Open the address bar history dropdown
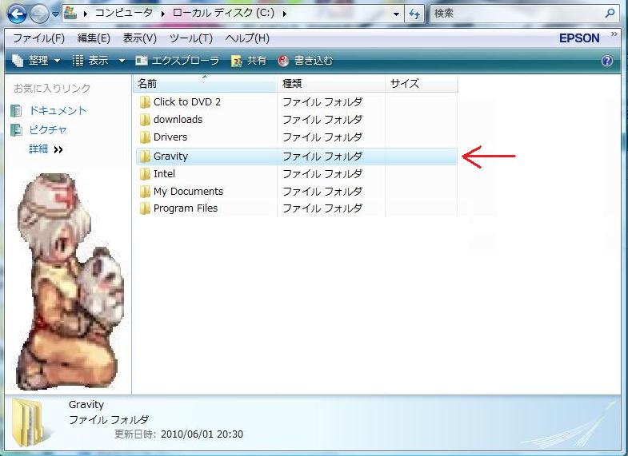628x456 pixels. tap(396, 14)
